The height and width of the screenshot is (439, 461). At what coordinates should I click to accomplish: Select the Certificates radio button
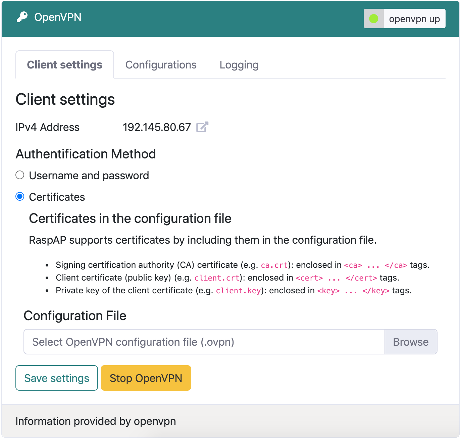click(x=20, y=197)
